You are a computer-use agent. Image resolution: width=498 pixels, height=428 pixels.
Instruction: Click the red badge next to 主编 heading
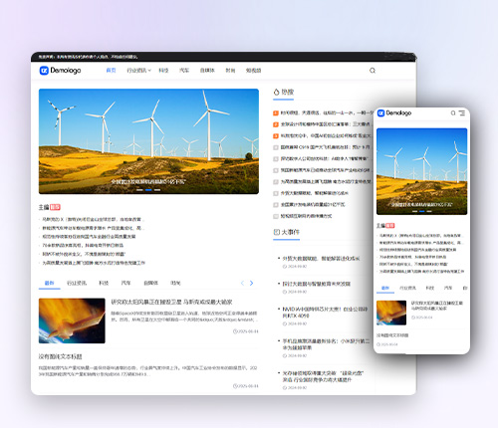point(55,207)
